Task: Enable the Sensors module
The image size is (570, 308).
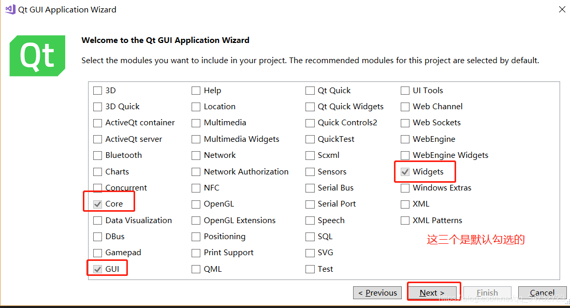Action: 310,172
